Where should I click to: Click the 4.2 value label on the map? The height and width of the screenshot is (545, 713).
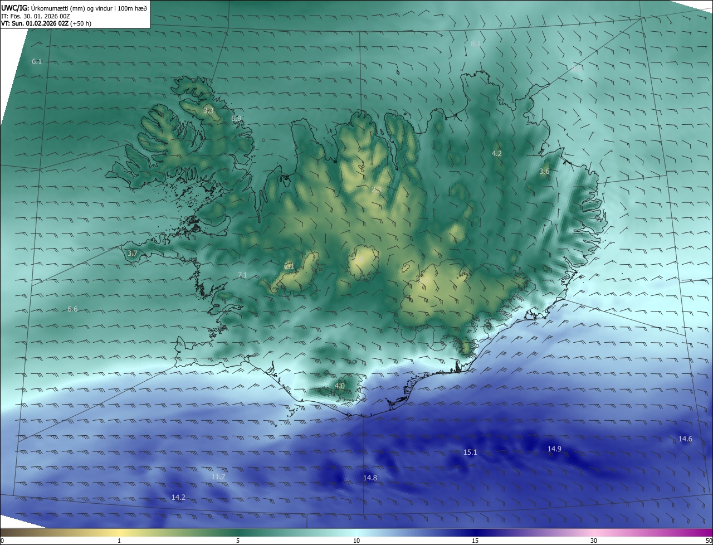(x=497, y=153)
